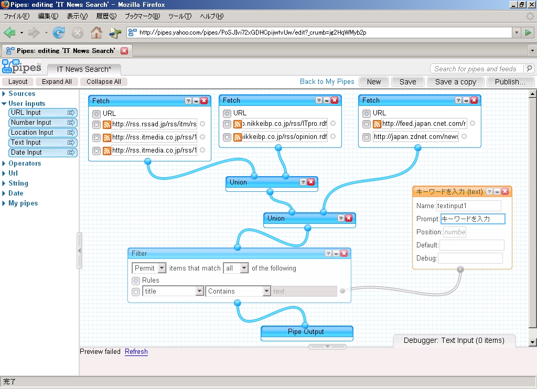Delete the cnet feed URL entry
Image resolution: width=537 pixels, height=389 pixels.
click(366, 124)
